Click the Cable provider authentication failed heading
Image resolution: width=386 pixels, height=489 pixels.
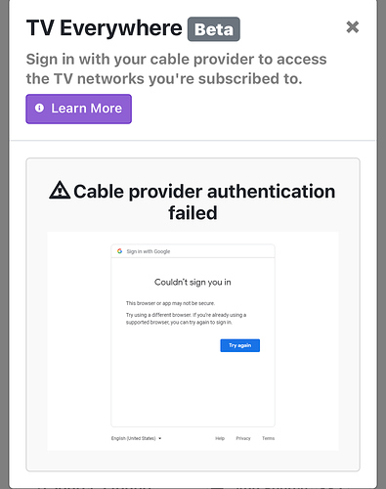tap(193, 201)
